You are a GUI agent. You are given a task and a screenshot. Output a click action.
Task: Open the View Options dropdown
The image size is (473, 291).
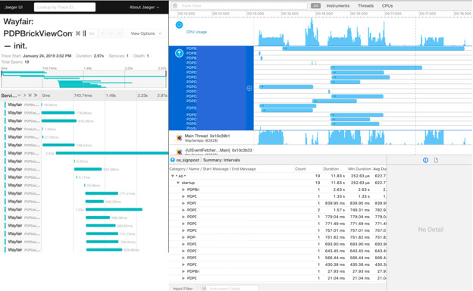(x=146, y=33)
